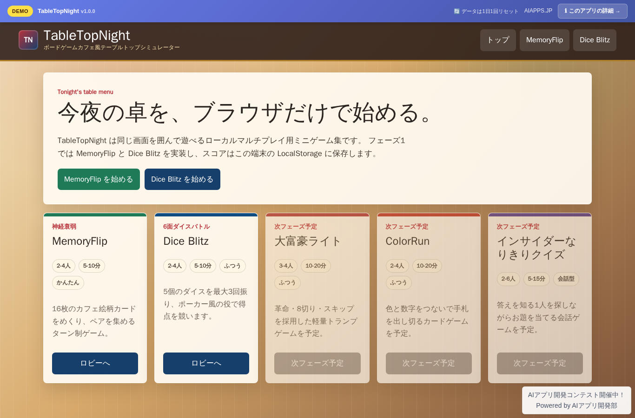Click the かんたん tag on MemoryFlip

(68, 283)
